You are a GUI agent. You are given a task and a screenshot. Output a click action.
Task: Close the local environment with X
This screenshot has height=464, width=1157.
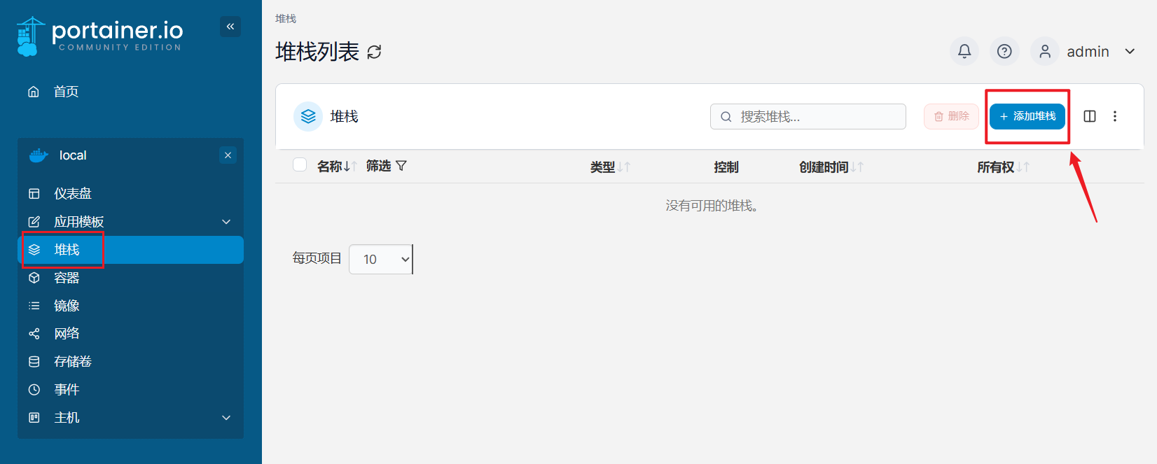tap(228, 155)
